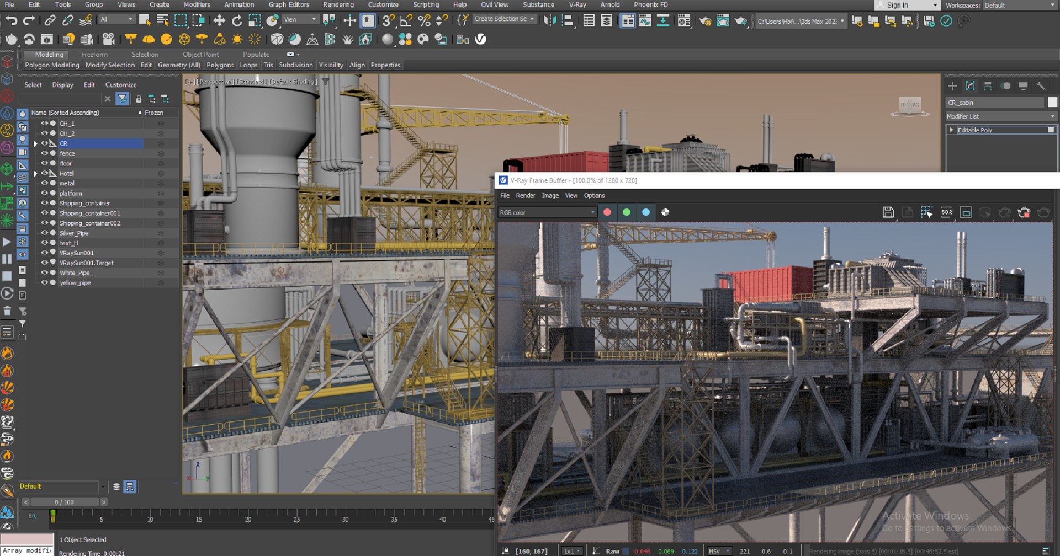Activate Select Object tool

point(145,21)
